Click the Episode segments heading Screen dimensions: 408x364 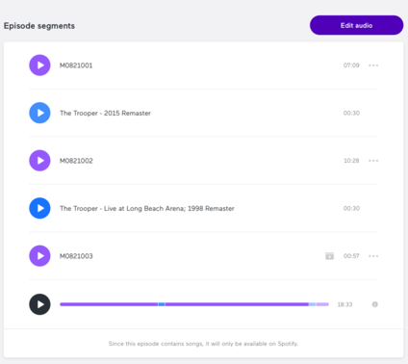39,26
